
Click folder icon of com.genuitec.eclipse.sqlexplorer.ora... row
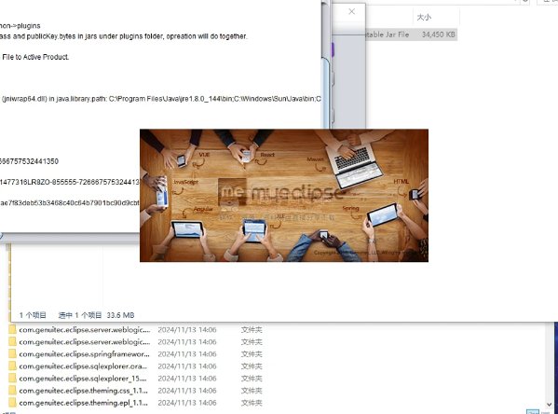click(12, 366)
